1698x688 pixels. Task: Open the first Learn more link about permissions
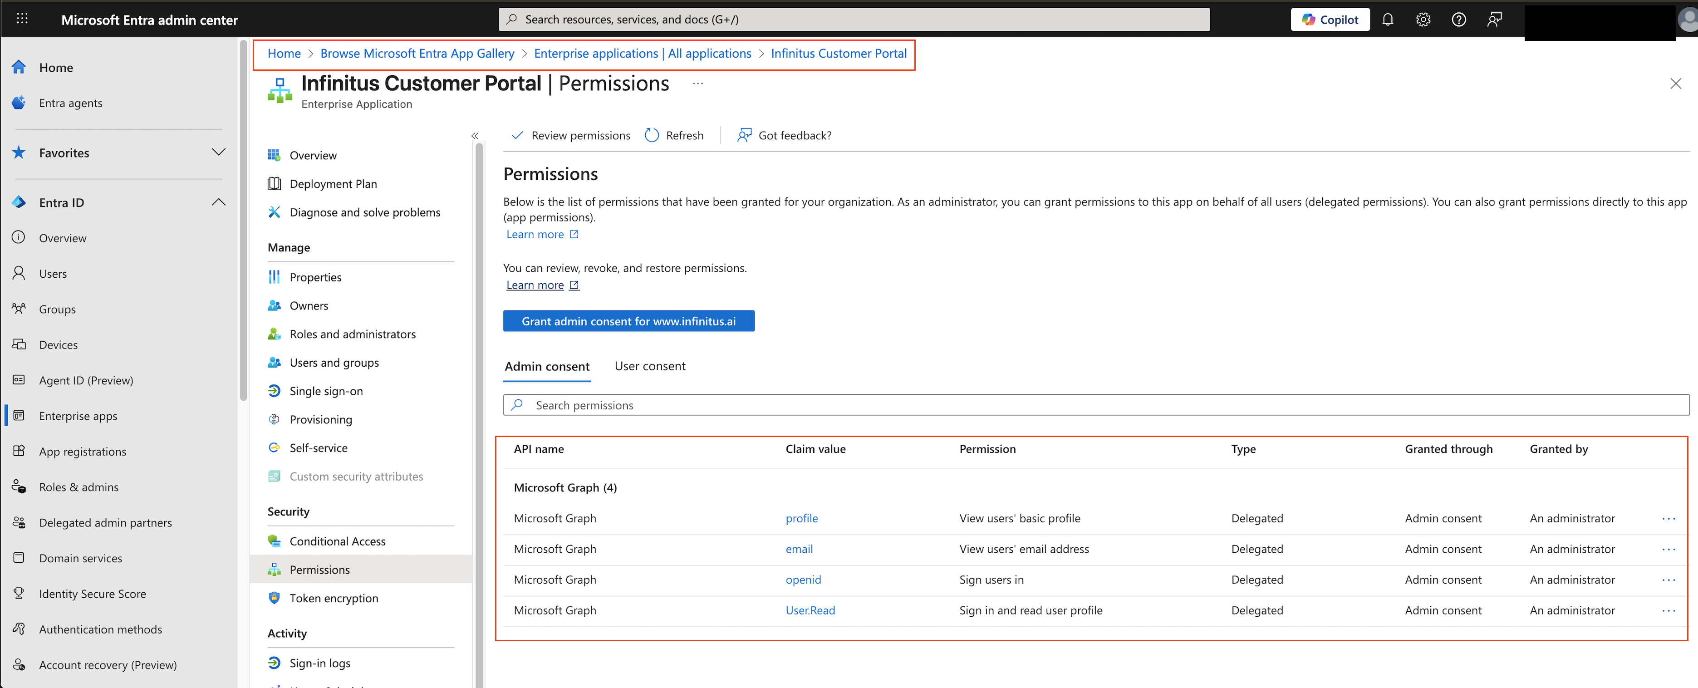[542, 234]
